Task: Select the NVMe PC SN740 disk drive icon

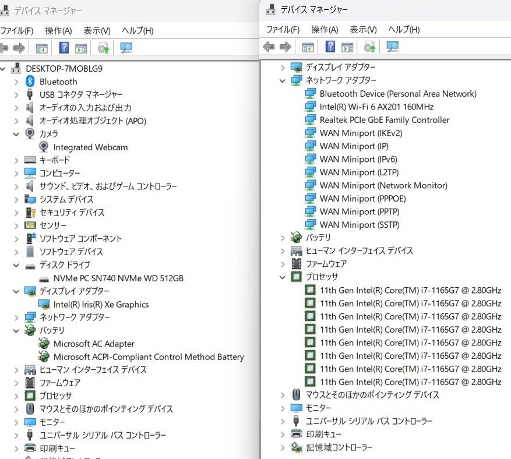Action: pyautogui.click(x=44, y=278)
